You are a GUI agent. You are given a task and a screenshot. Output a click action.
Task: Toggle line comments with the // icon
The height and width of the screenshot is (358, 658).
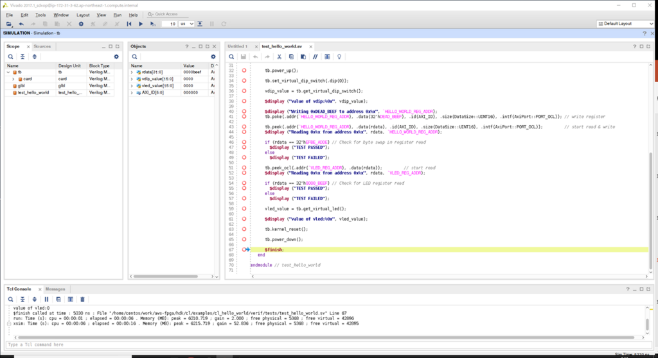coord(315,56)
